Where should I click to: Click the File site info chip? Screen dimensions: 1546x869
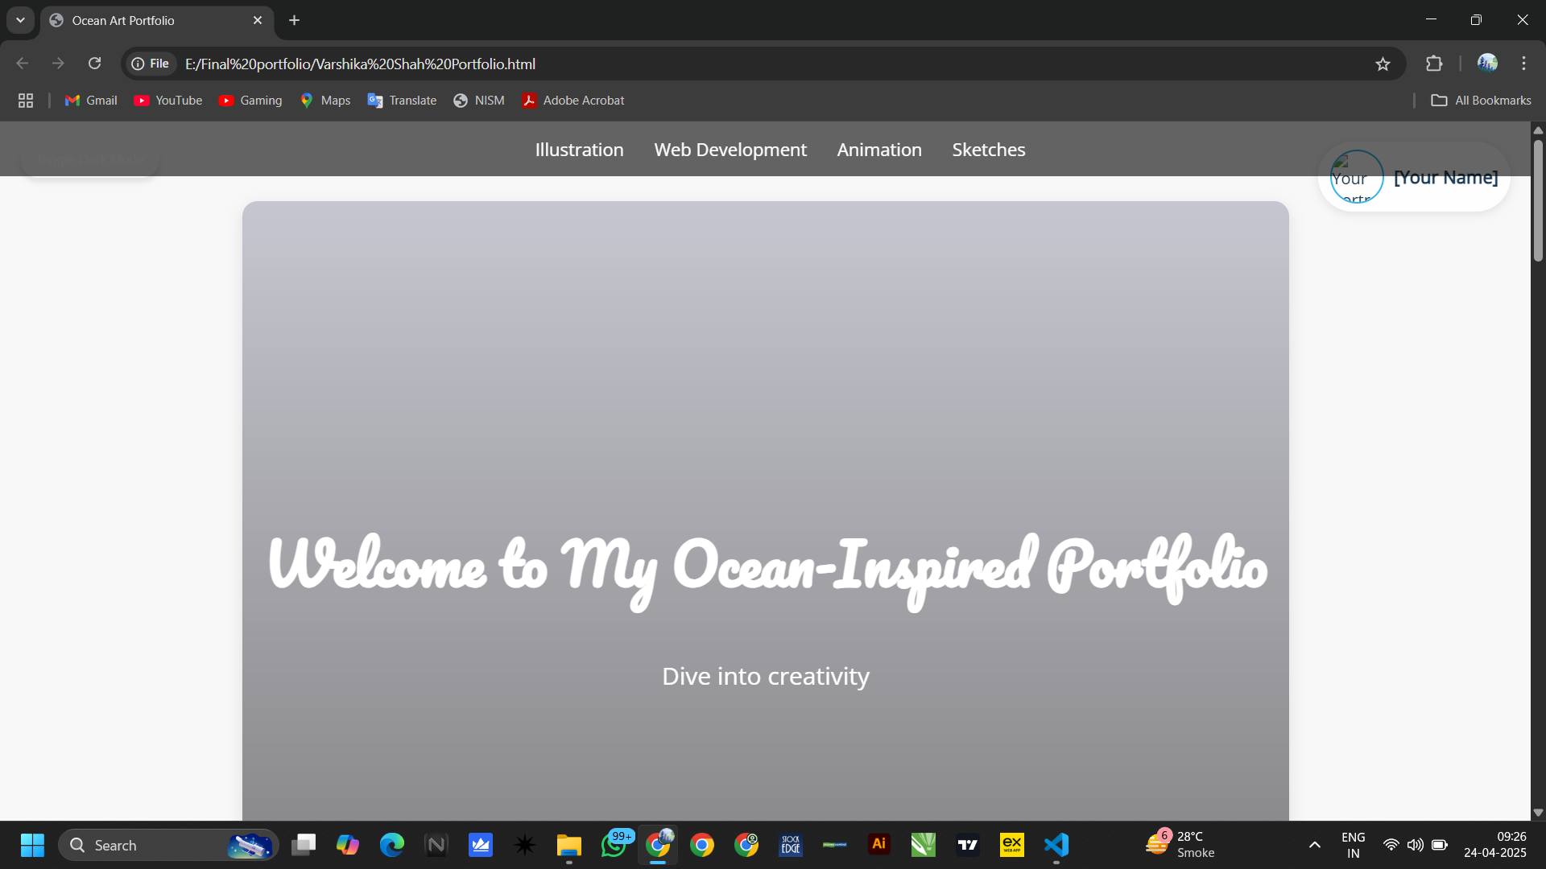(x=151, y=64)
